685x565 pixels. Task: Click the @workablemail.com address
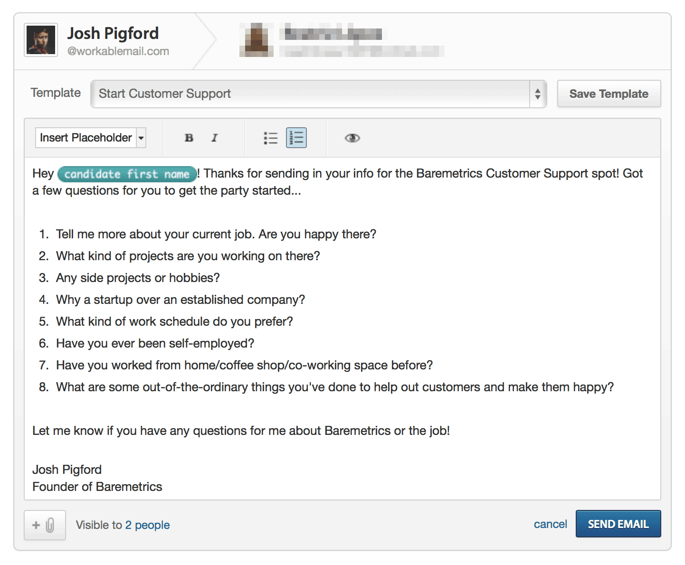(118, 51)
